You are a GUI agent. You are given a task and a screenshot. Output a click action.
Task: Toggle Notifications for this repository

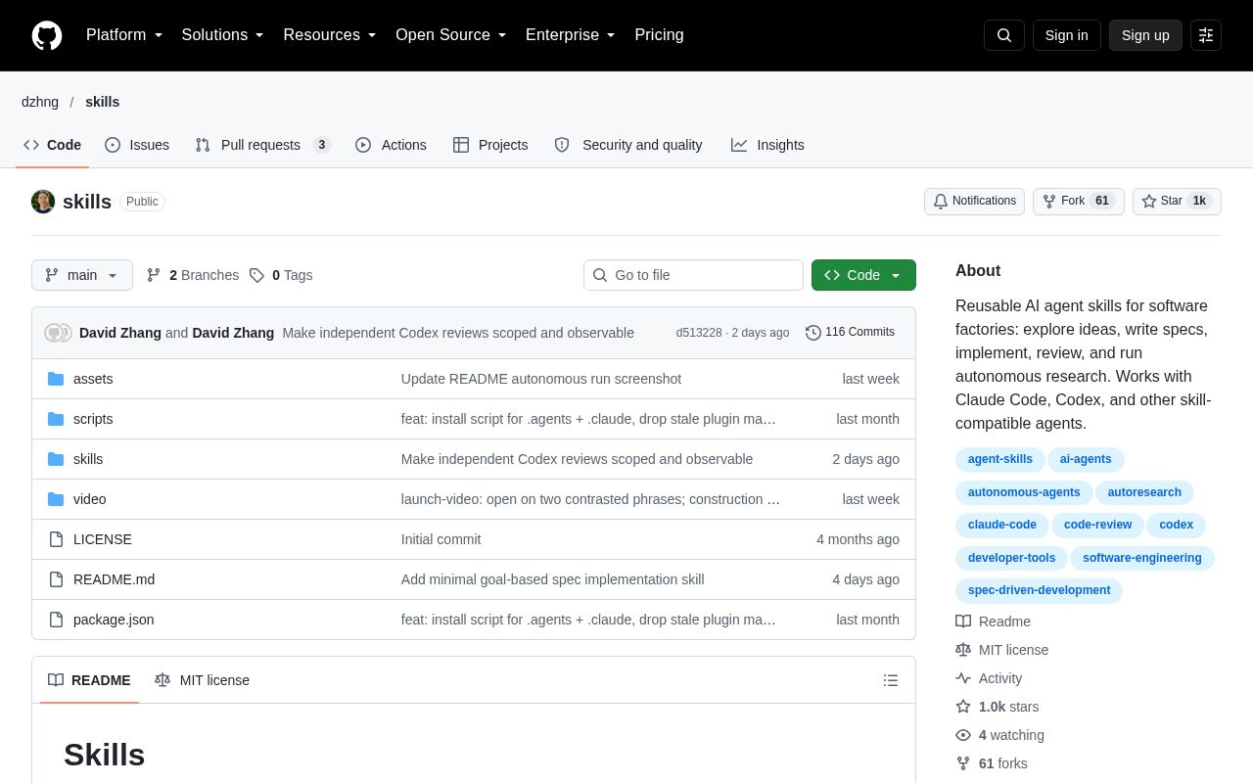click(974, 202)
